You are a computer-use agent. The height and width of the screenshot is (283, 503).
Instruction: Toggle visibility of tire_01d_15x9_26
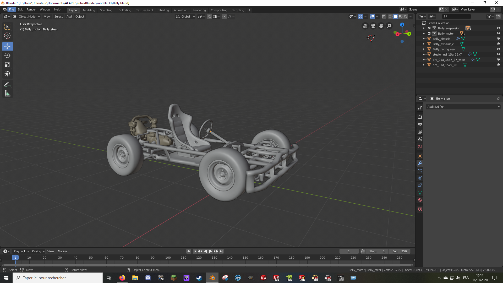(498, 65)
